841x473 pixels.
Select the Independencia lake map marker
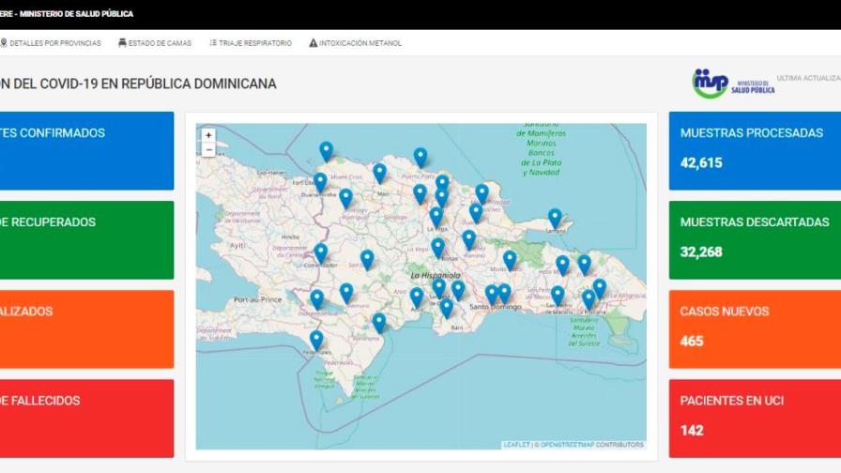(x=317, y=299)
